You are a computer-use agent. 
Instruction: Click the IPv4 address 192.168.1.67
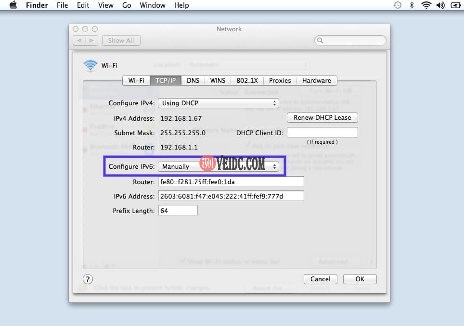181,118
